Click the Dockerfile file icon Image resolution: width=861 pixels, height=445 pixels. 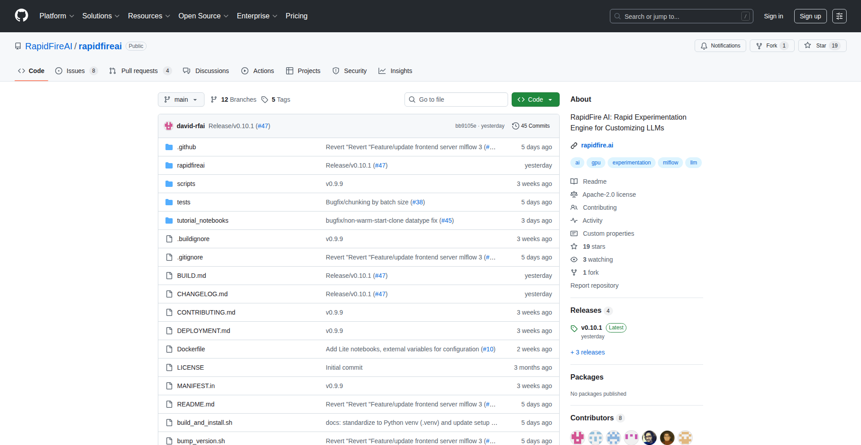point(169,349)
